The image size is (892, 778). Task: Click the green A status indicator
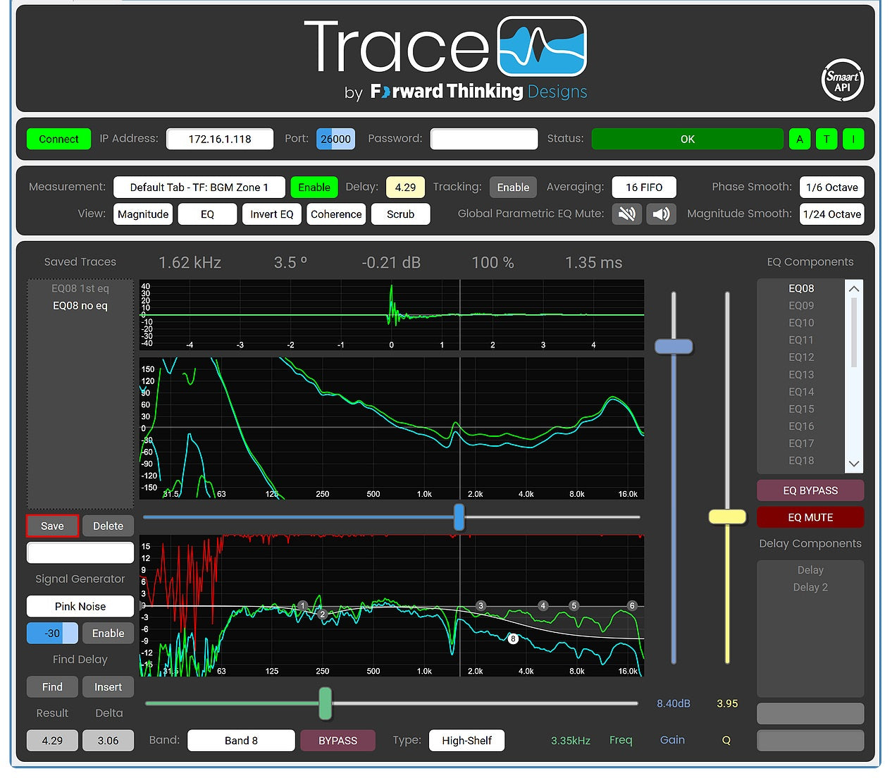point(800,139)
